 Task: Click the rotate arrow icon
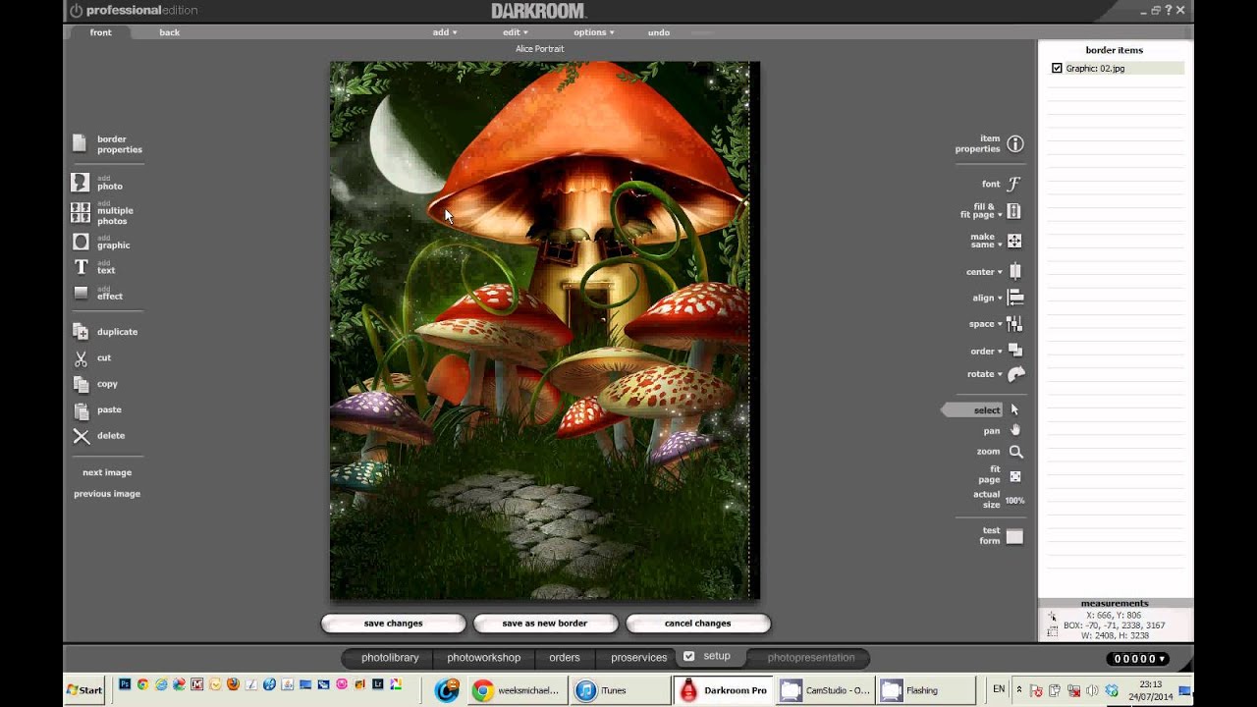coord(1016,374)
